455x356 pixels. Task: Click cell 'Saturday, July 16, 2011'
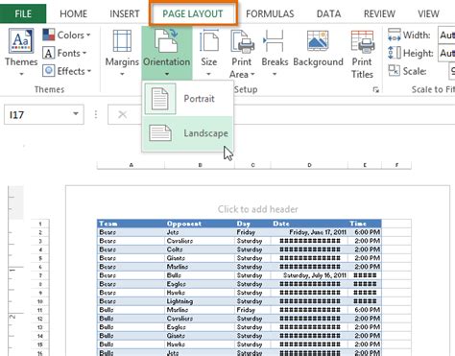tap(309, 275)
